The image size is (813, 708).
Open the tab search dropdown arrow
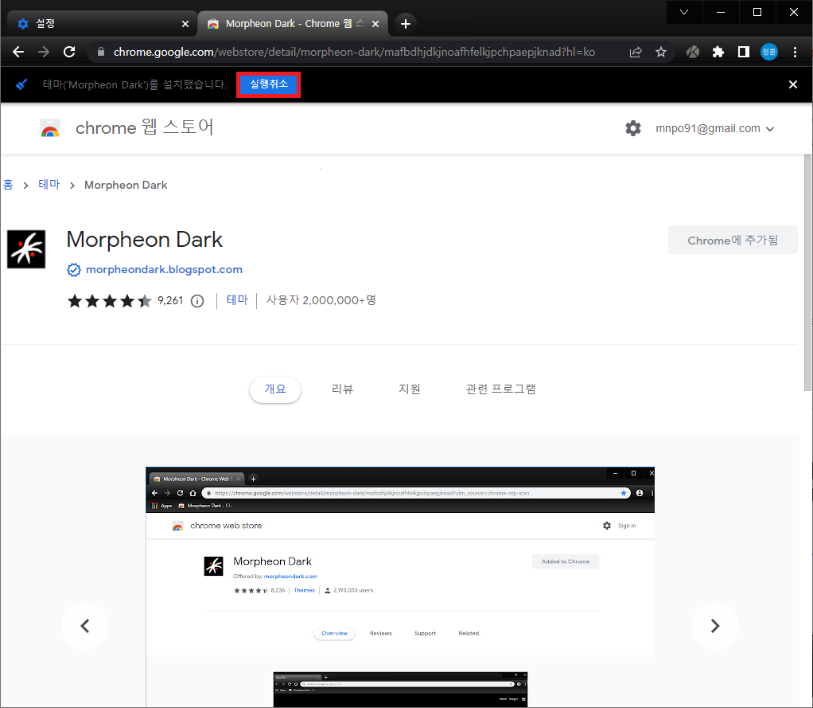684,12
